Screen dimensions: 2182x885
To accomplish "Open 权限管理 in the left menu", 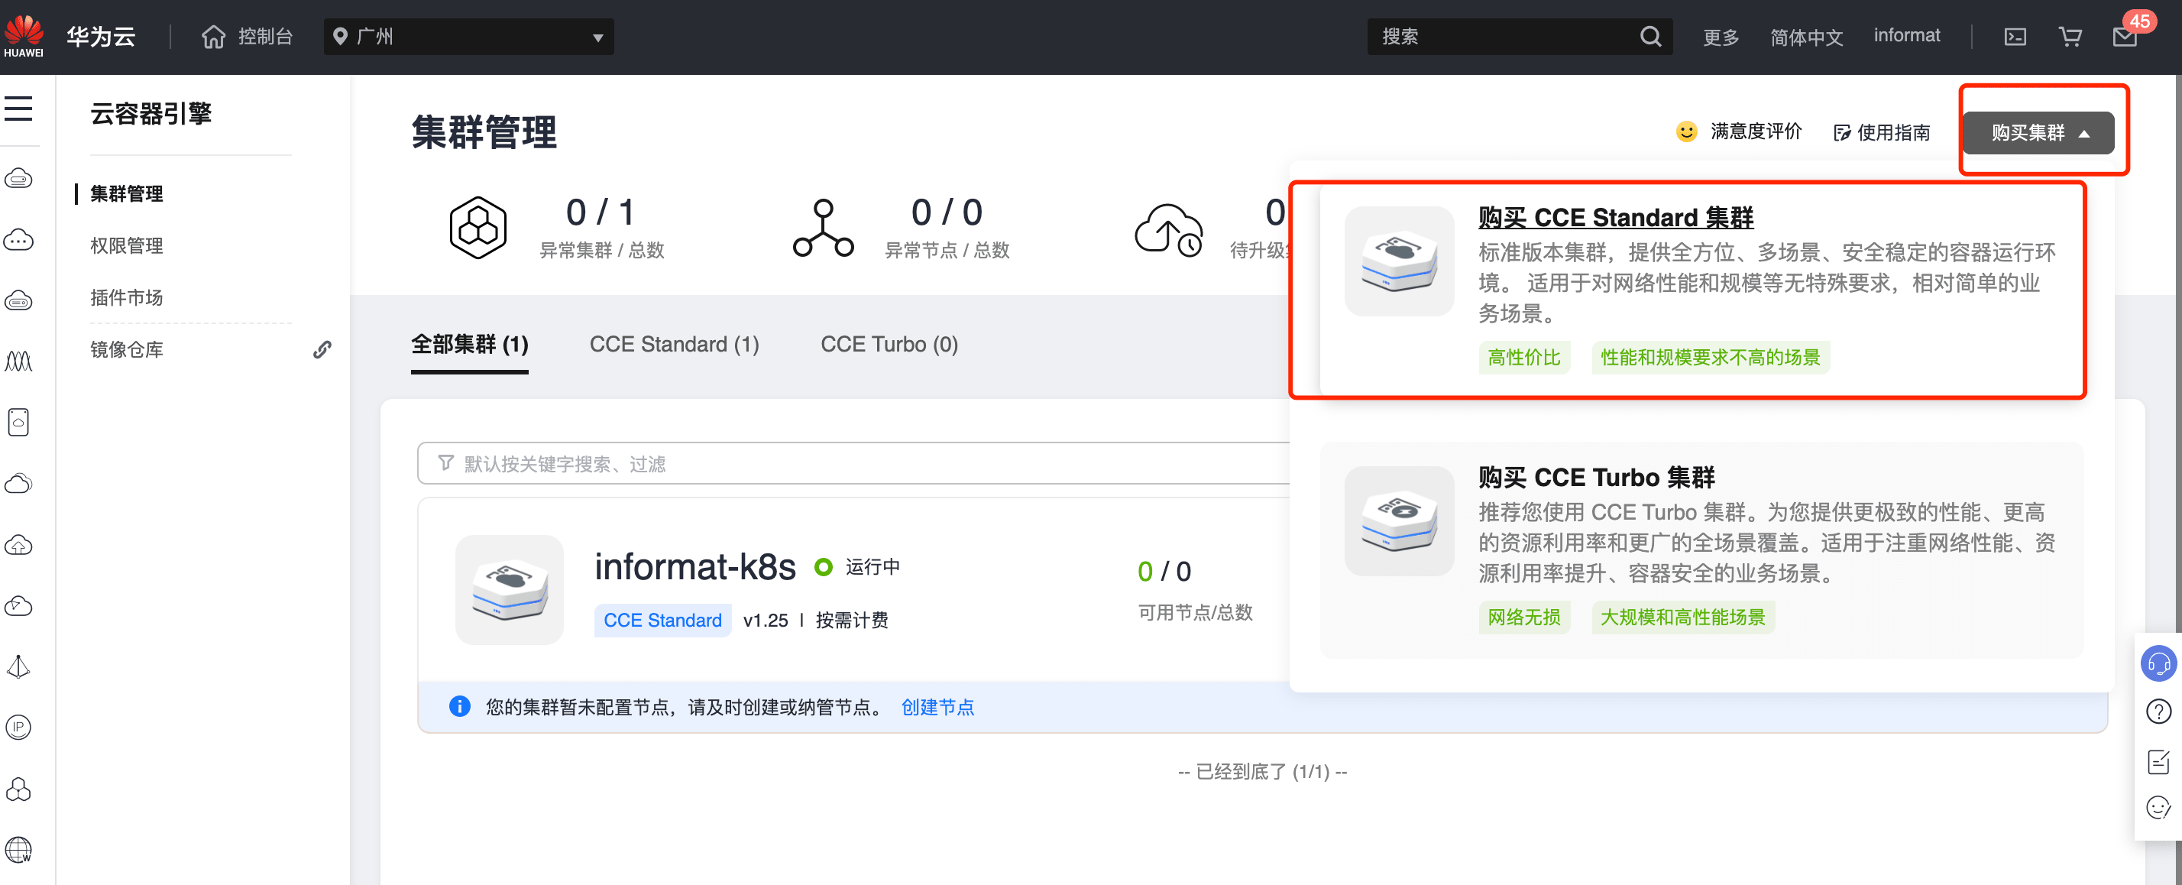I will (126, 246).
